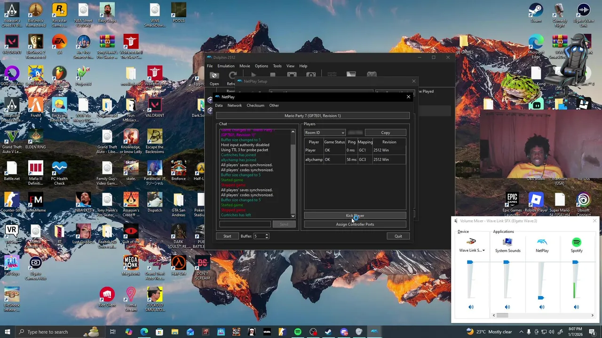Image resolution: width=602 pixels, height=338 pixels.
Task: Open the Other menu in NetPlay
Action: 274,106
